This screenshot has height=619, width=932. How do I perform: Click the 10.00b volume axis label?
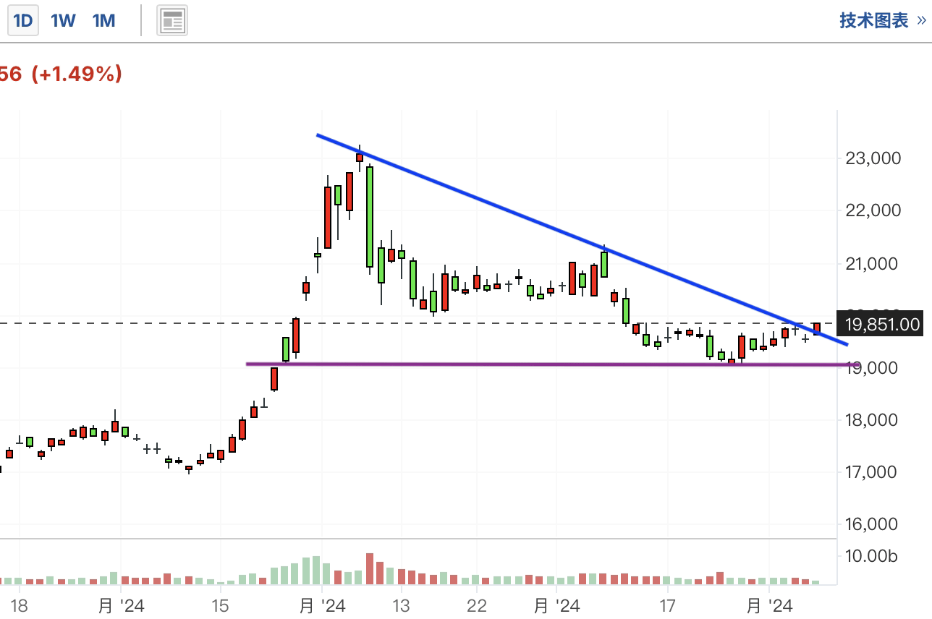tap(871, 556)
